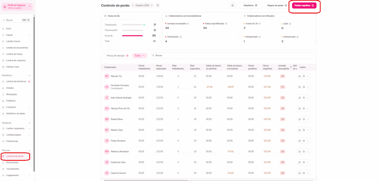This screenshot has height=181, width=380.
Task: Click the collaborator table Buscar field
Action: pos(232,56)
